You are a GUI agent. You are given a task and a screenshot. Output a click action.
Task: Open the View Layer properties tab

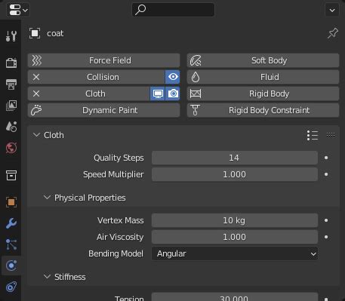[11, 106]
